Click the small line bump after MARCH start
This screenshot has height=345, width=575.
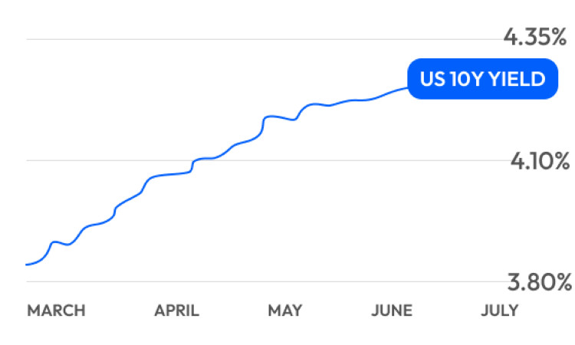55,242
